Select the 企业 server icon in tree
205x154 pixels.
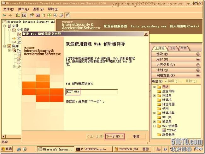tap(9, 26)
